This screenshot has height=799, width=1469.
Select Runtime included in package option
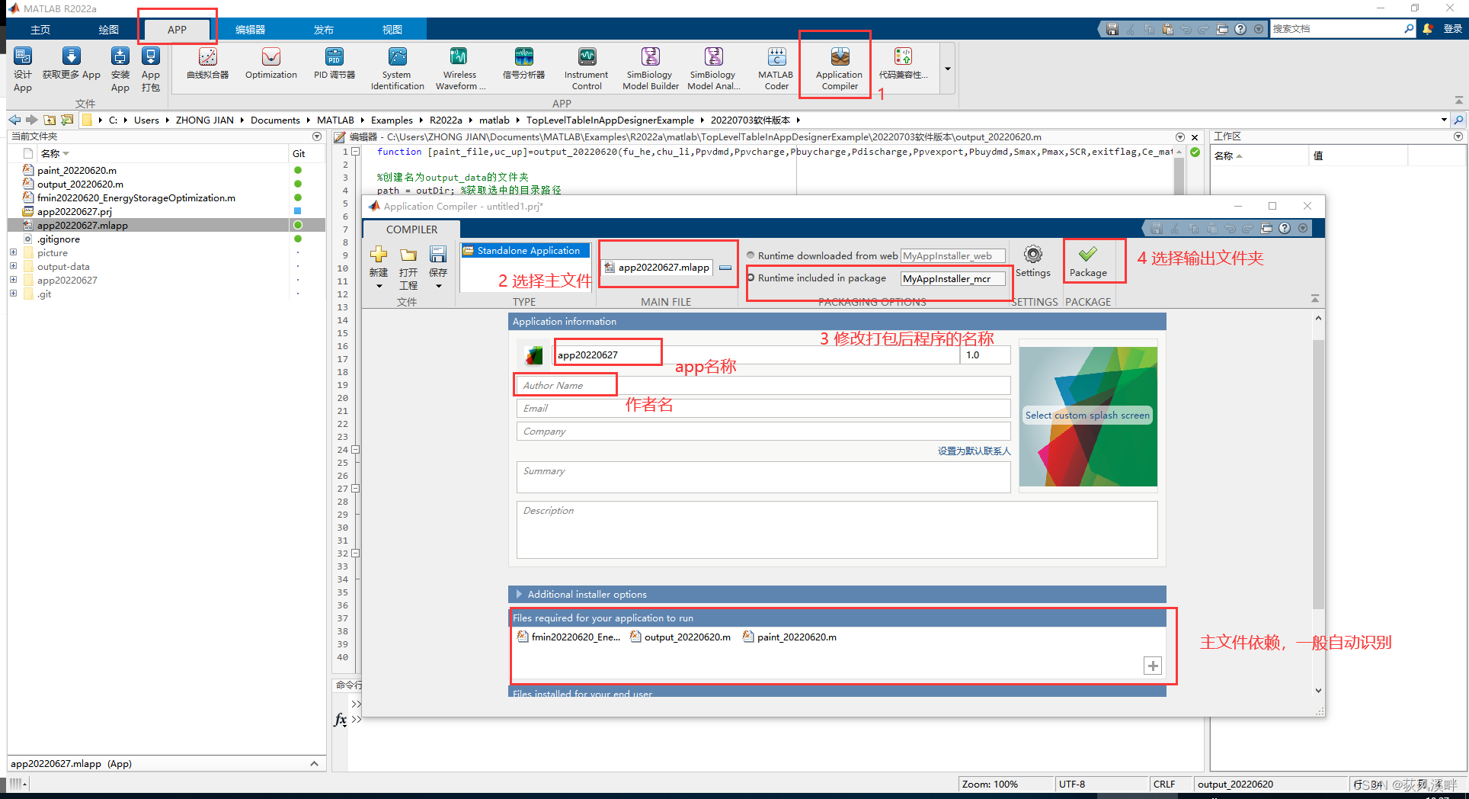tap(751, 278)
